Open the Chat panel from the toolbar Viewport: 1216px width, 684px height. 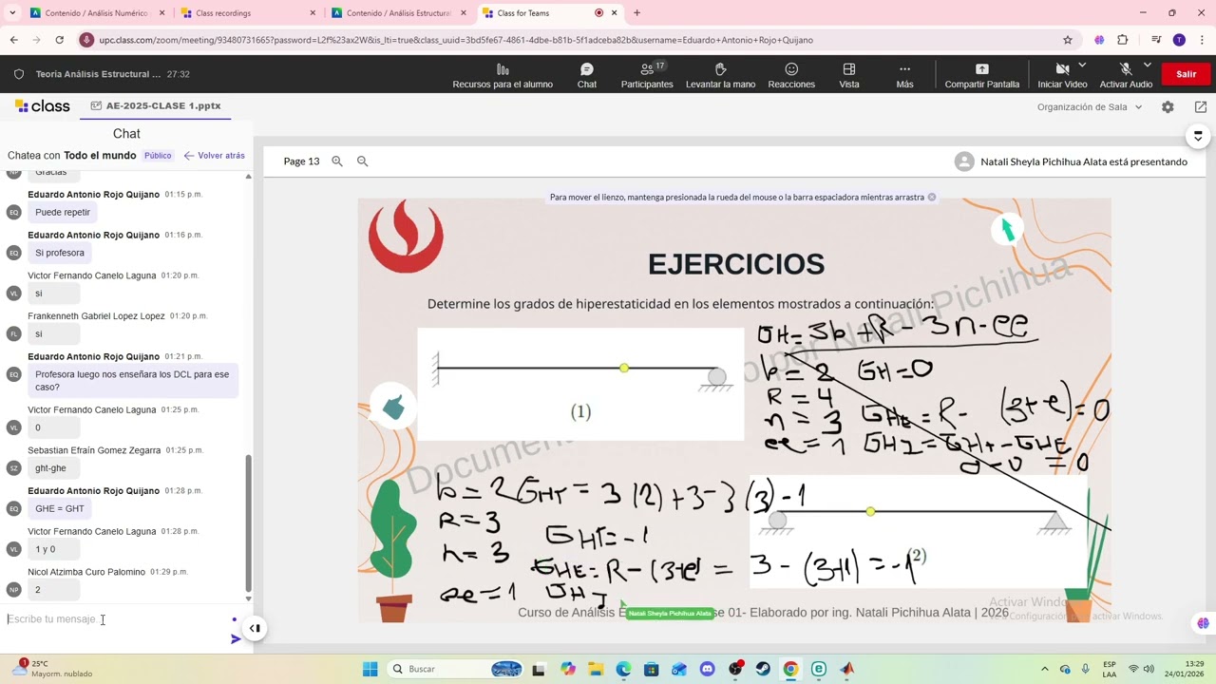click(587, 76)
